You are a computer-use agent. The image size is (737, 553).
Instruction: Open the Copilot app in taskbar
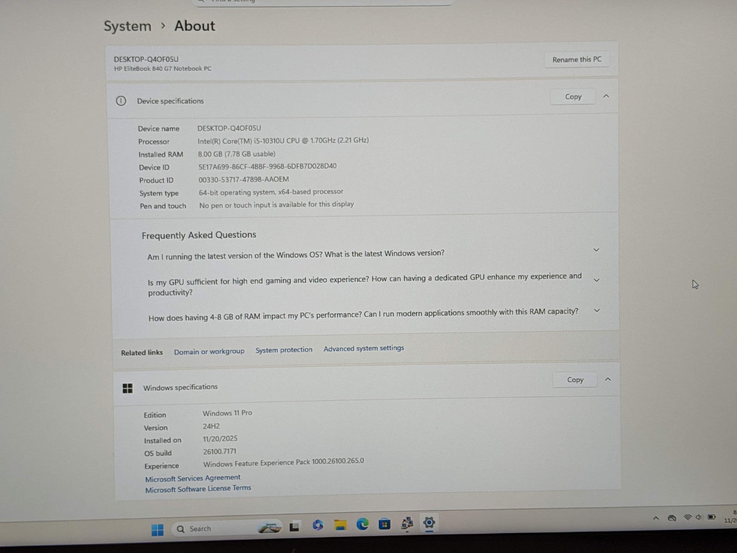(317, 525)
